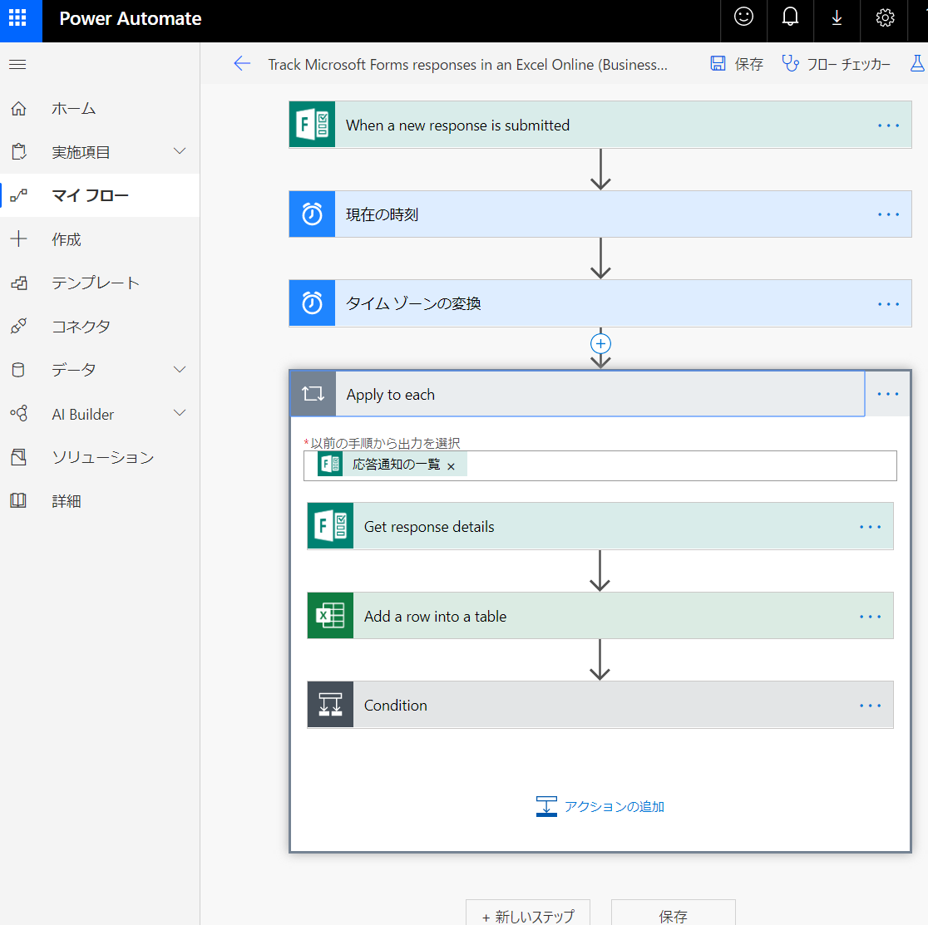Click the Condition step icon

330,705
